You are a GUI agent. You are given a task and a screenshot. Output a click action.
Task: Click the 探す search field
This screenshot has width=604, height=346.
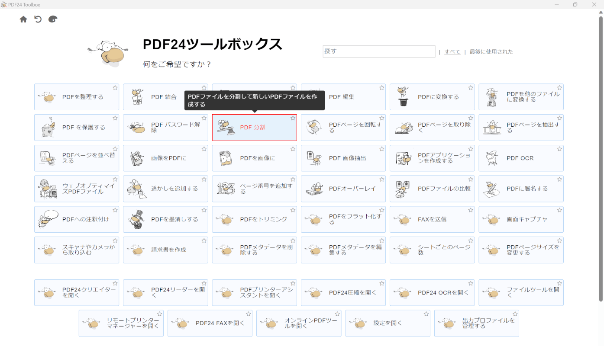tap(379, 51)
